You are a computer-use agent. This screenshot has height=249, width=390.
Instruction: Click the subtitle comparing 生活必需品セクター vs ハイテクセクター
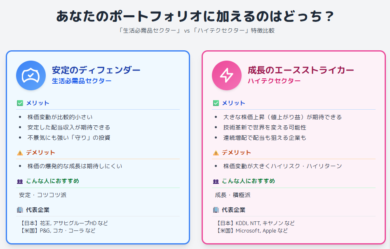pyautogui.click(x=195, y=31)
